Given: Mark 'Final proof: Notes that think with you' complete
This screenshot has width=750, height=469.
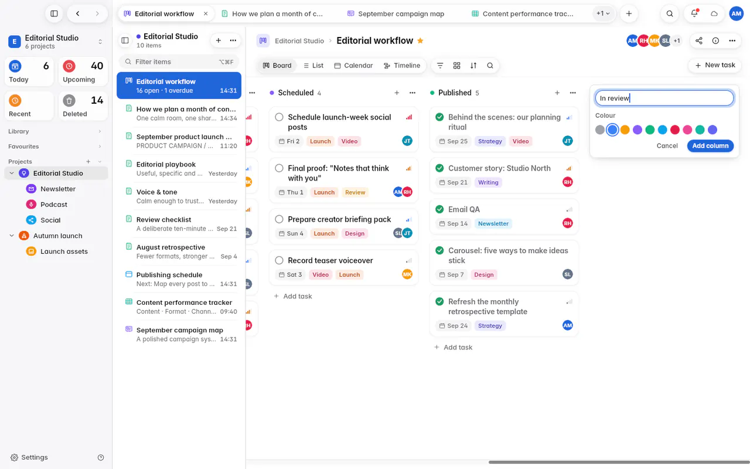Looking at the screenshot, I should pos(279,168).
